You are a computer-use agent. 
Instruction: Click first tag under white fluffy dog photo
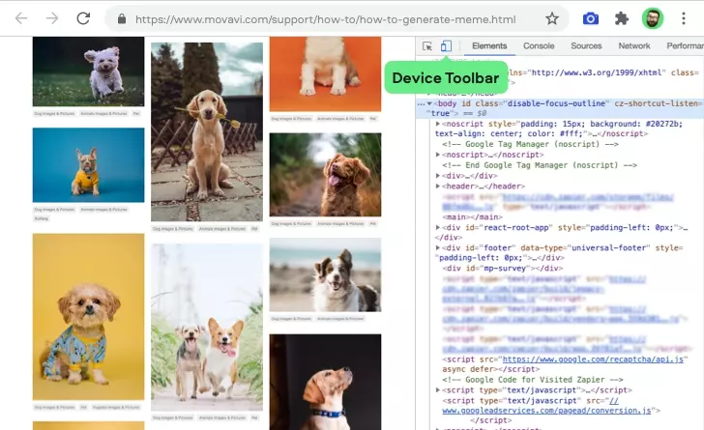[54, 114]
